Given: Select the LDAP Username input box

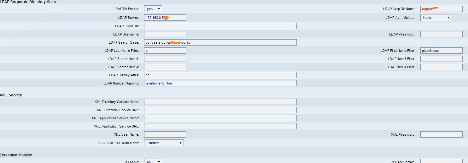Looking at the screenshot, I should (165, 34).
